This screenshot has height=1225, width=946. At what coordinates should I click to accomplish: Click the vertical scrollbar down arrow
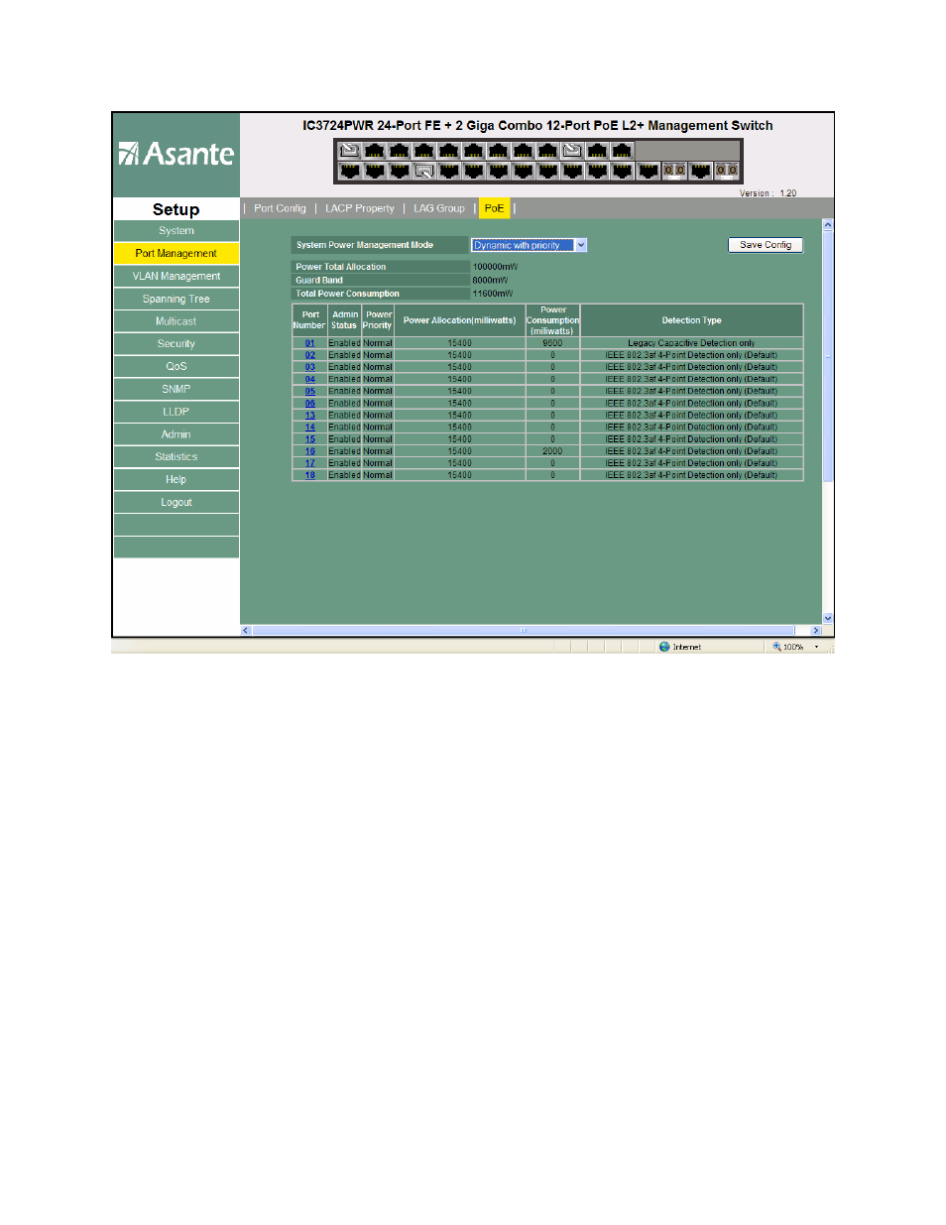click(828, 618)
